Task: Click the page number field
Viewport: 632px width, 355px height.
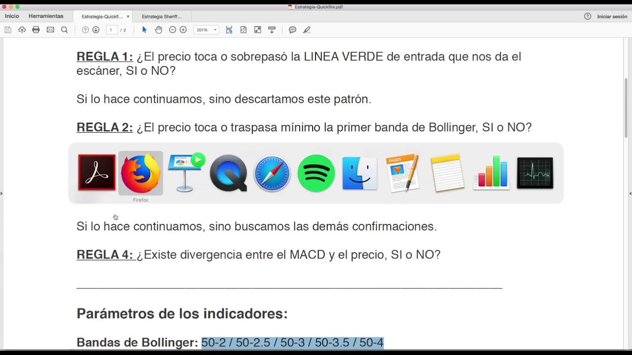Action: 111,30
